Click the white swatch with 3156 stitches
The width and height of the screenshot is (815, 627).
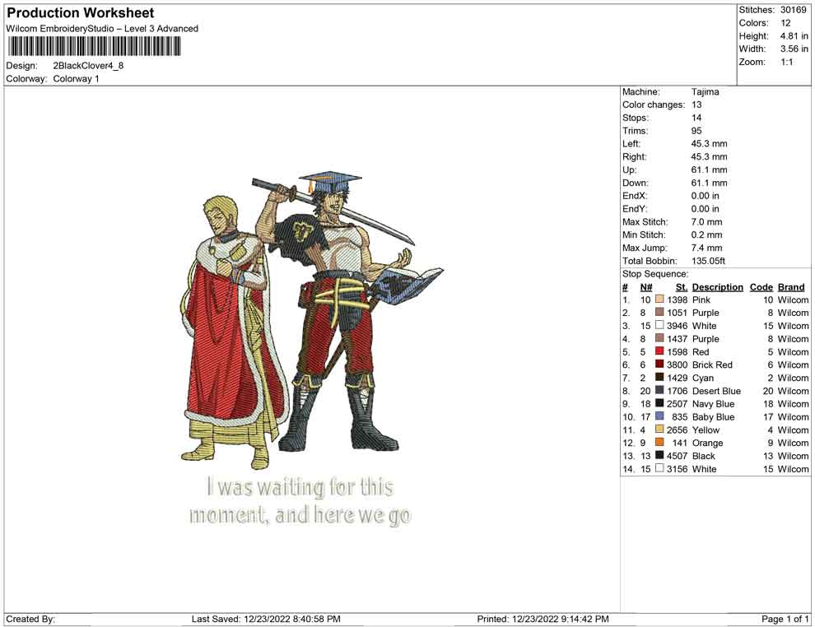[x=659, y=468]
